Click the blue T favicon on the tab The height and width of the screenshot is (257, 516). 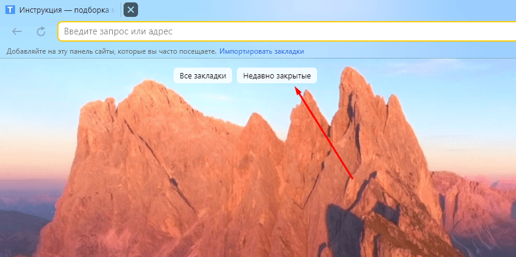pyautogui.click(x=10, y=10)
